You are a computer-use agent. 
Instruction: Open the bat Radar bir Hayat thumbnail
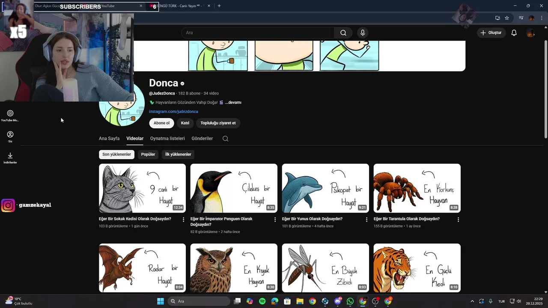tap(142, 268)
